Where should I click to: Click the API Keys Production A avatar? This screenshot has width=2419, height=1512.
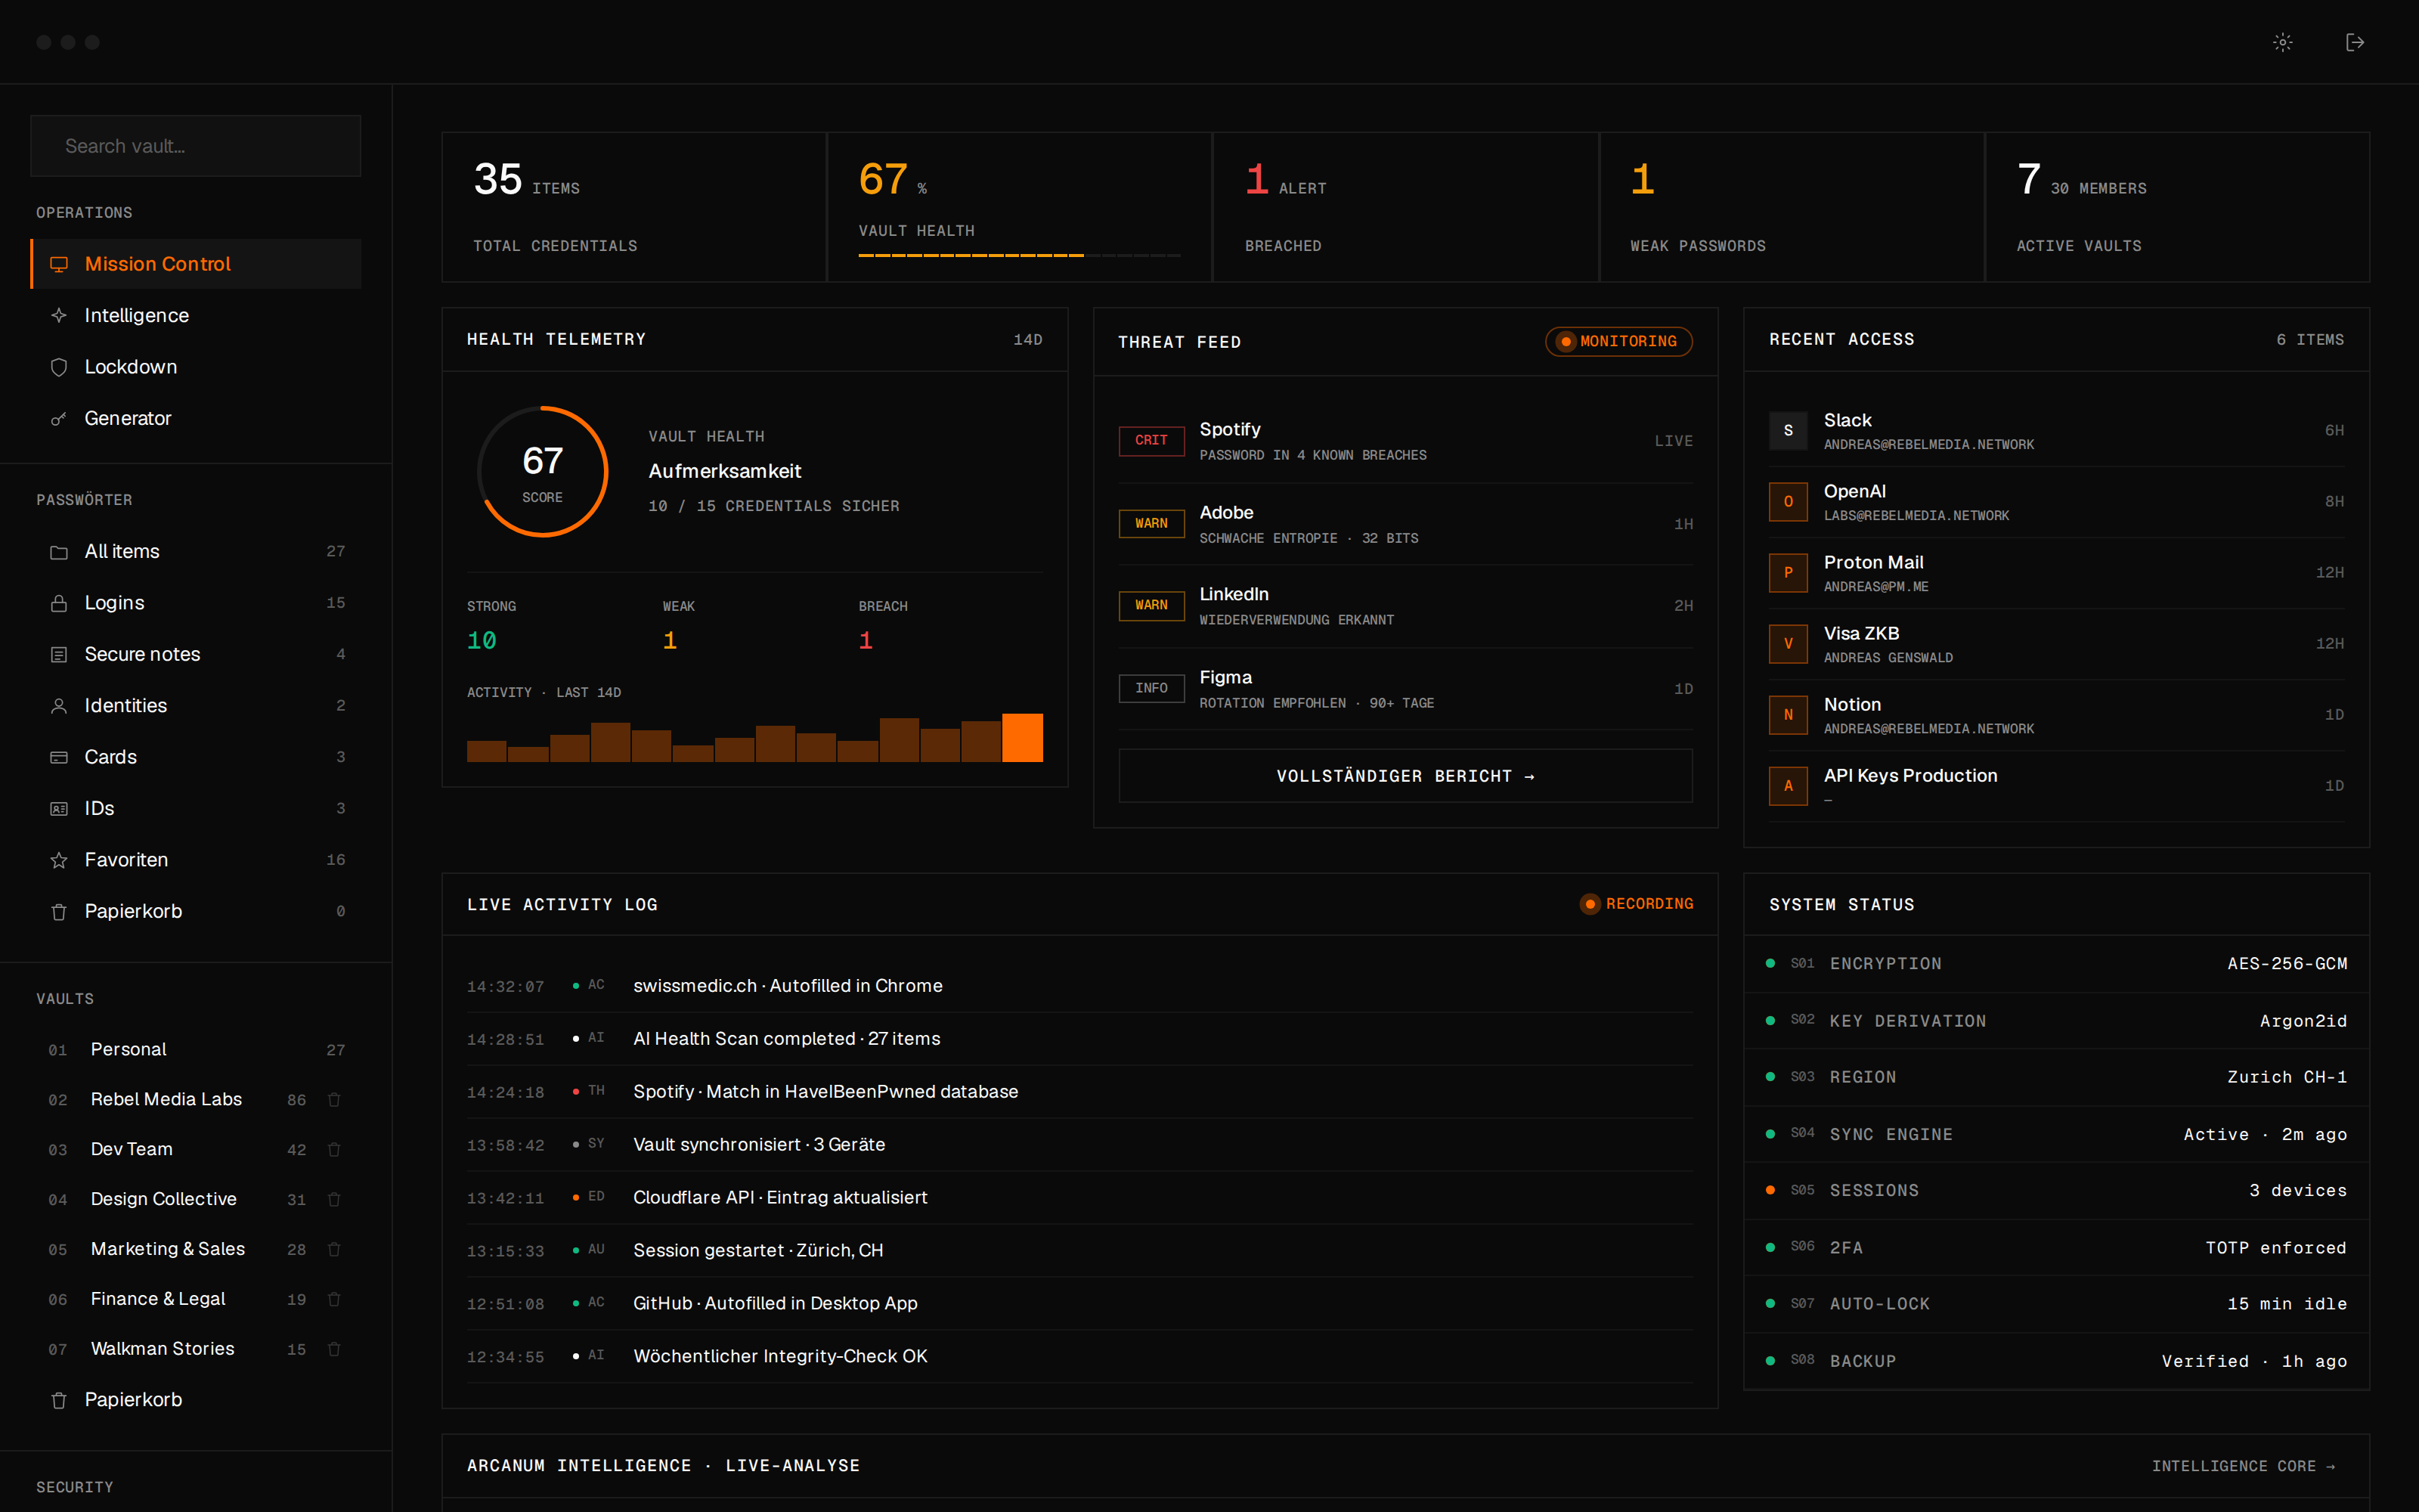tap(1789, 786)
